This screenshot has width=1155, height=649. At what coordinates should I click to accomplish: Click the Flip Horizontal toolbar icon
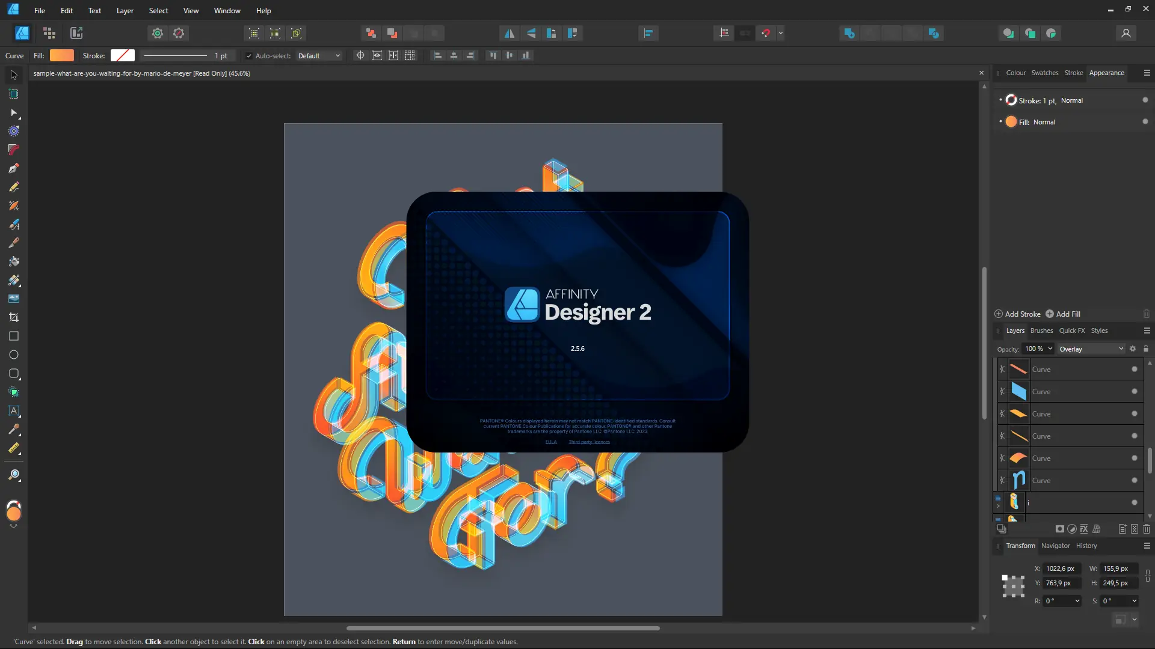coord(509,33)
